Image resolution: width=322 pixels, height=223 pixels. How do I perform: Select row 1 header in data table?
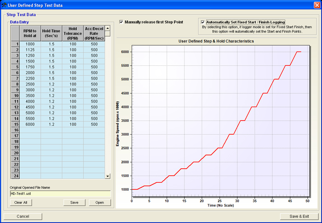[x=15, y=44]
